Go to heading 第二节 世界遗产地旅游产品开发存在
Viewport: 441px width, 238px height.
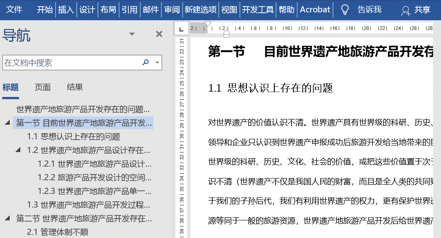click(84, 218)
